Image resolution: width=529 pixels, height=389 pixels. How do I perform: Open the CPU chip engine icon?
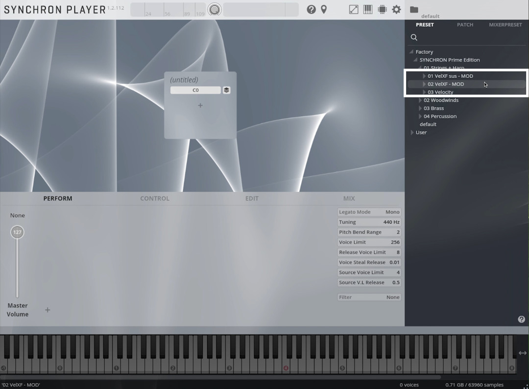point(382,9)
